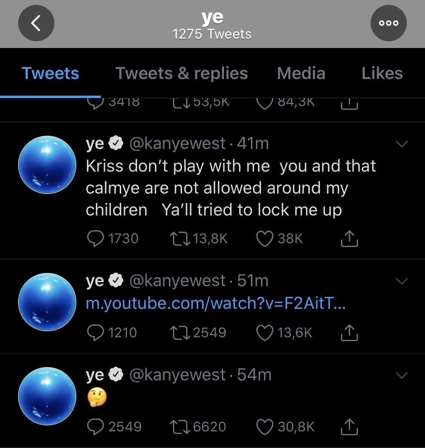Reply to the YouTube link tweet
Viewport: 425px width, 448px height.
click(95, 333)
